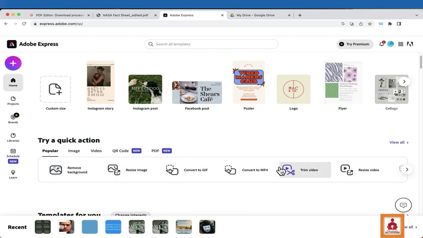Open Libraries in the sidebar

click(13, 138)
